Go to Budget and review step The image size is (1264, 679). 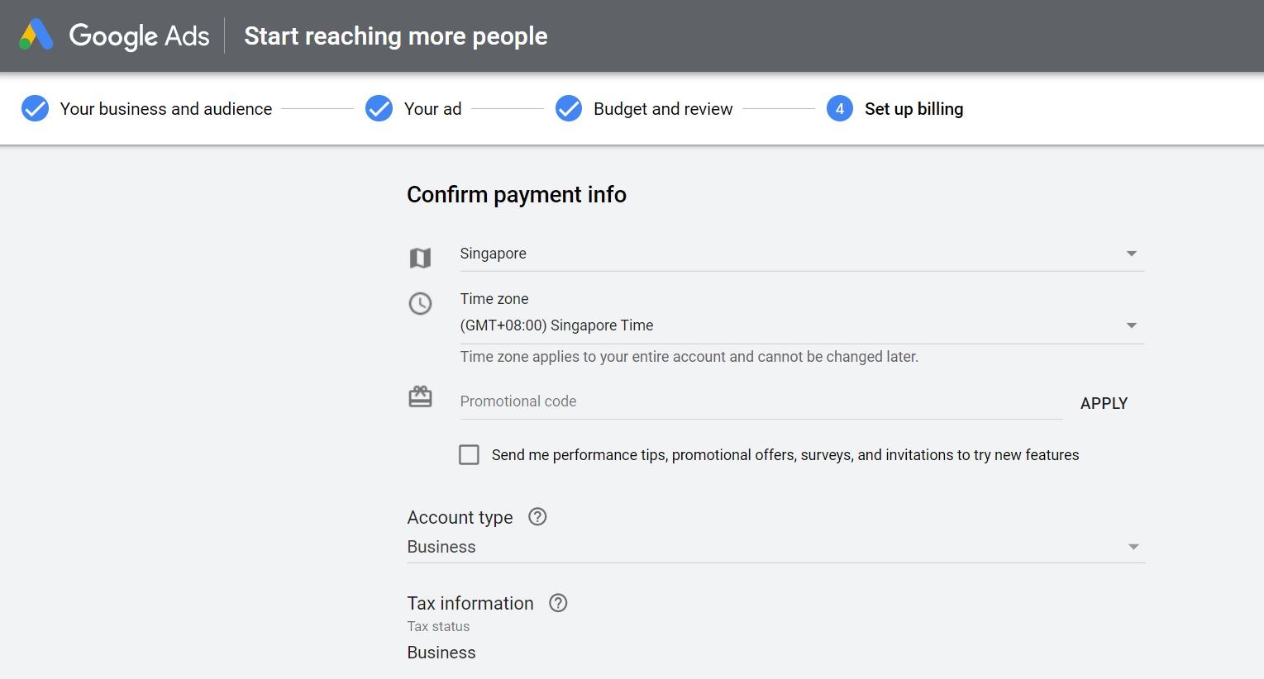(x=663, y=109)
